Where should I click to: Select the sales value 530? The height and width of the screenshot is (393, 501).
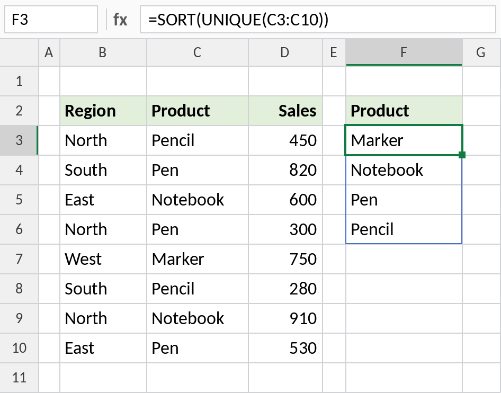coord(285,348)
